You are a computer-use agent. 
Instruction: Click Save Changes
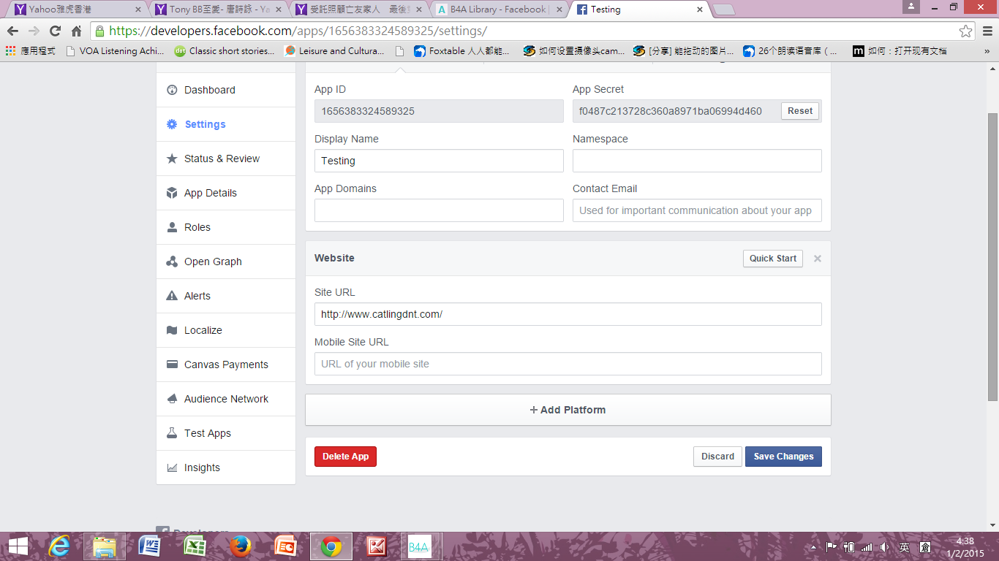(x=783, y=457)
